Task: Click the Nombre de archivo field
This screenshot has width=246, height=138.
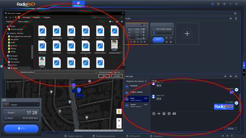Action: pos(66,72)
